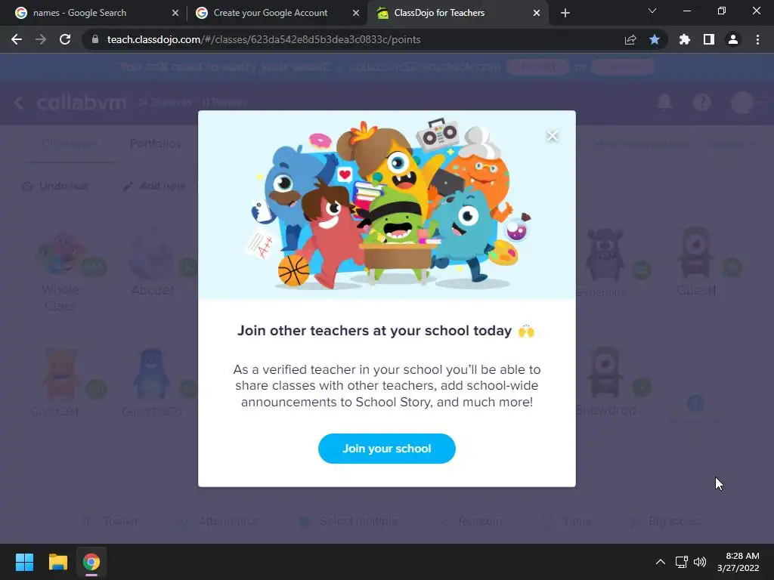
Task: Reload the ClassDojo page
Action: pos(65,39)
